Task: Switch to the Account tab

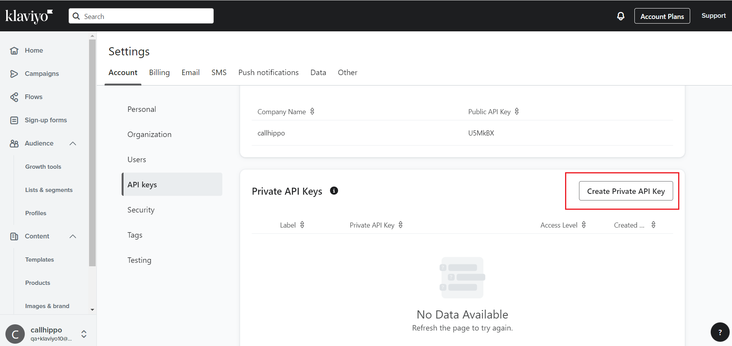Action: [x=123, y=73]
